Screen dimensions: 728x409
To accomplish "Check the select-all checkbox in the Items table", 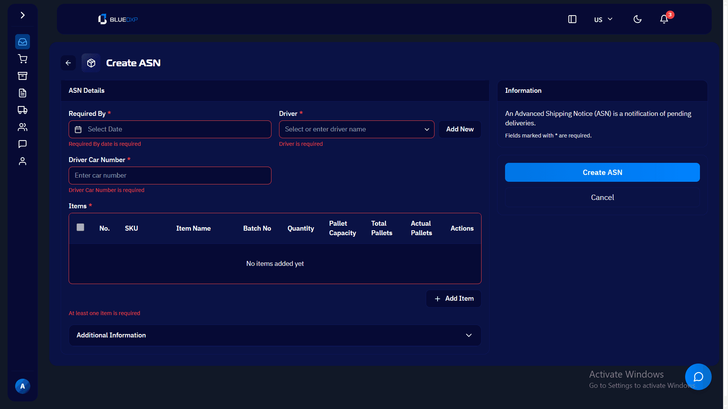I will pos(80,227).
